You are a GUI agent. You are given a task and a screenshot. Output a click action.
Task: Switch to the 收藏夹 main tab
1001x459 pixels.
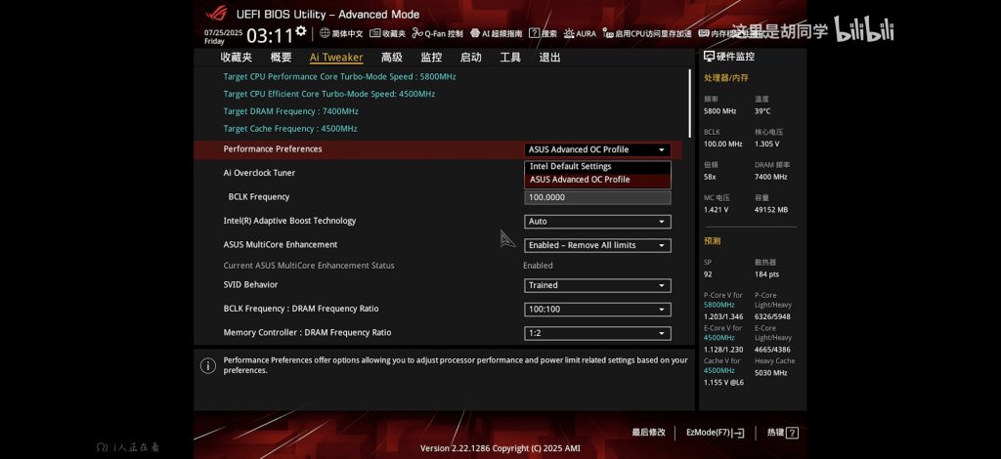tap(237, 58)
